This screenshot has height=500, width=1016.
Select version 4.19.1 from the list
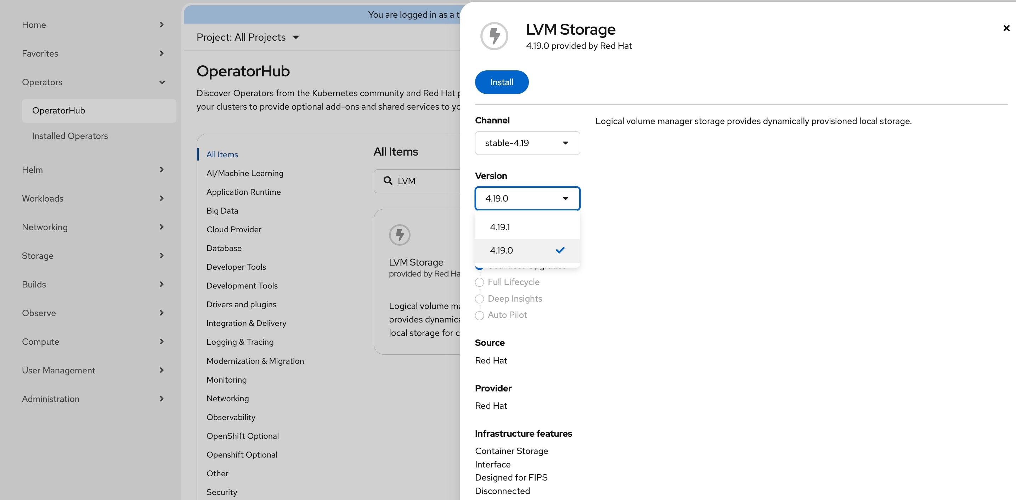(527, 227)
